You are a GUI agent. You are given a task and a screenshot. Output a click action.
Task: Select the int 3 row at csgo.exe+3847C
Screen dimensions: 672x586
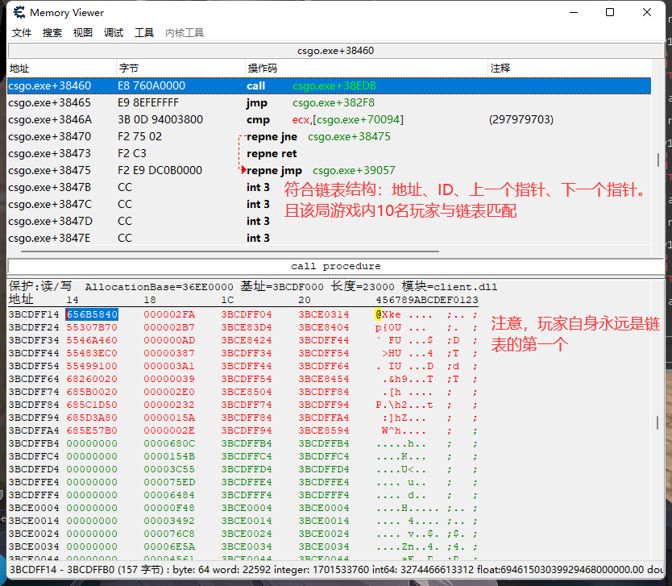coord(329,205)
